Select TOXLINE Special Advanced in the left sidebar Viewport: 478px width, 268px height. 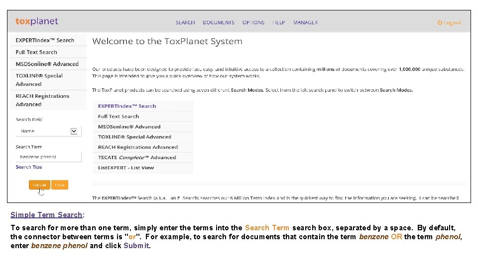(48, 80)
